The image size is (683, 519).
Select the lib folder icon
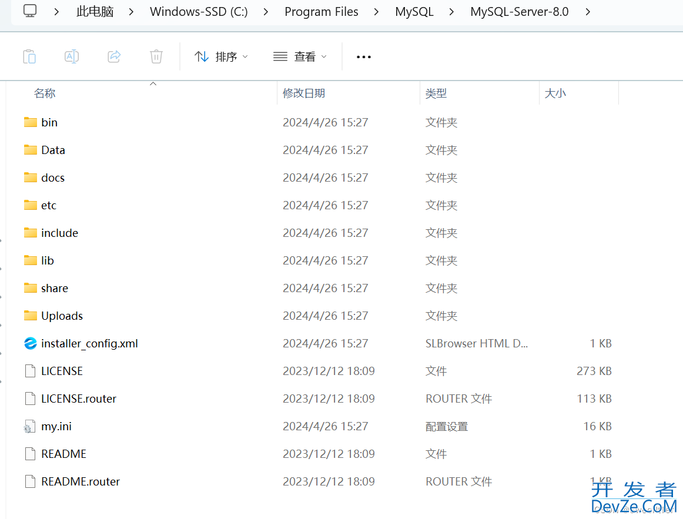(x=30, y=260)
